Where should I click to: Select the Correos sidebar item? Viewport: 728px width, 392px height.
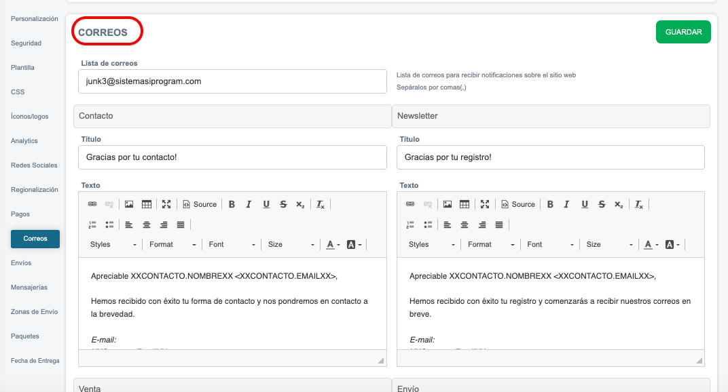[35, 239]
